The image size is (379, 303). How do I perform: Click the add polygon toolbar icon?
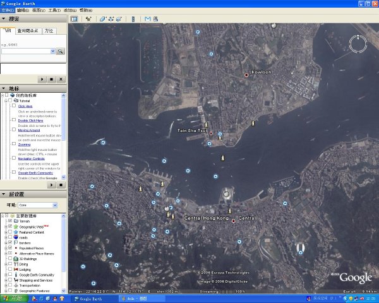[103, 19]
